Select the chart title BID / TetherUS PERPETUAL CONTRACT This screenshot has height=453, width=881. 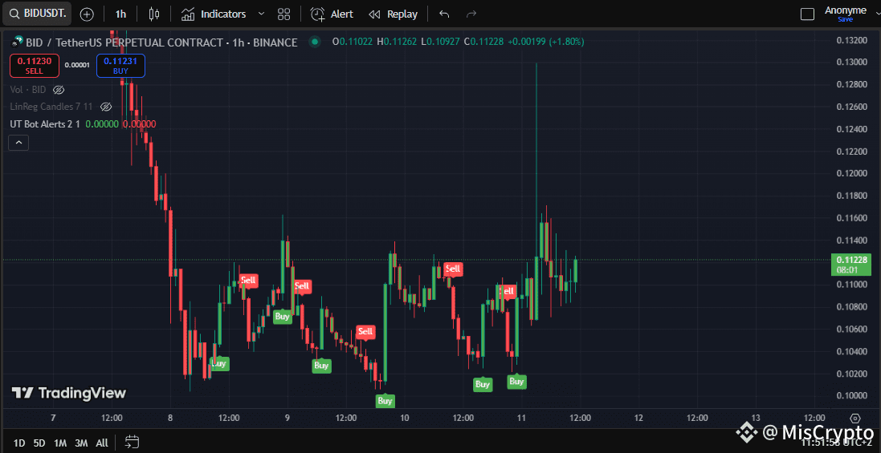pos(125,42)
